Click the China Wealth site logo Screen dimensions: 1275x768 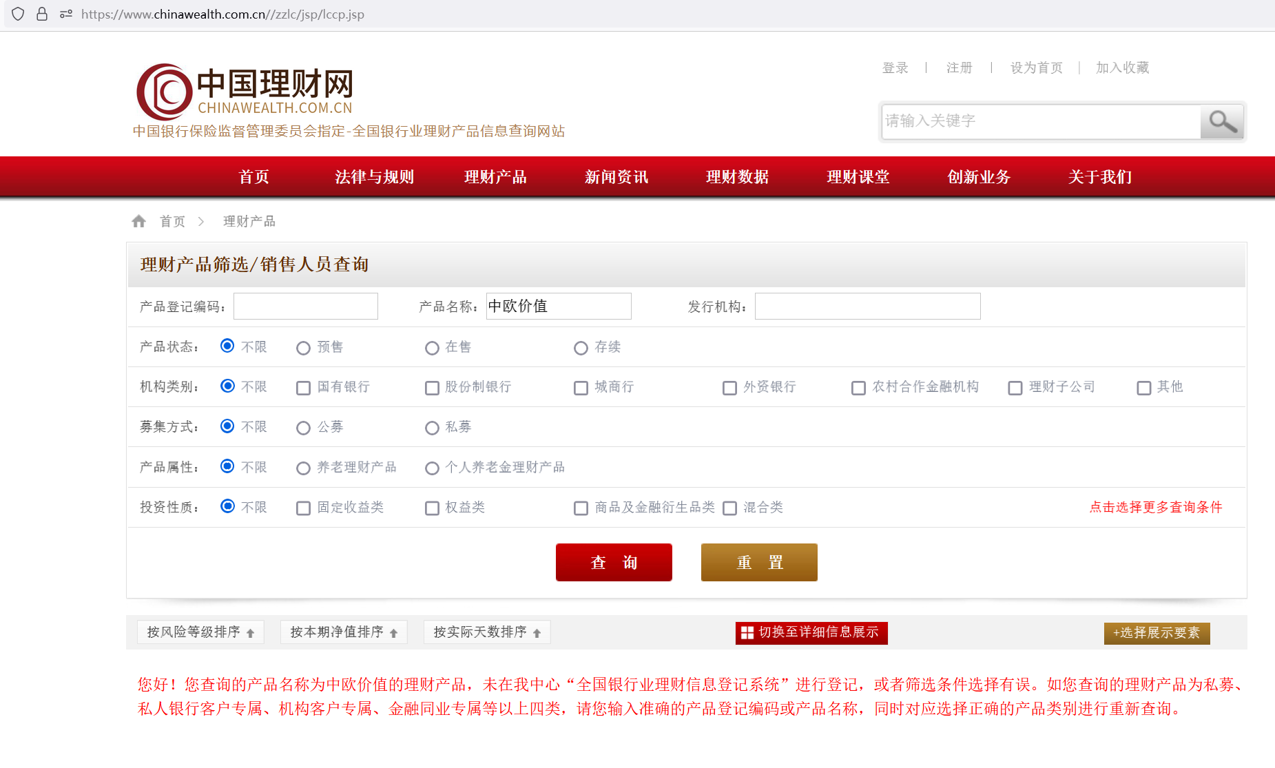click(x=245, y=92)
